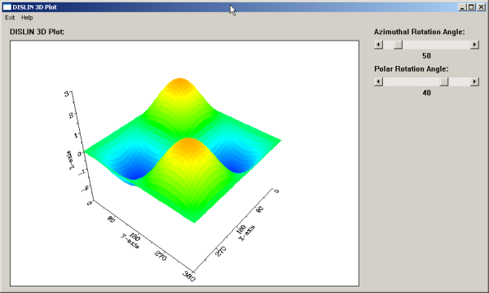Click Polar slider track left of thumb
Screen dimensions: 489x293
(x=412, y=82)
